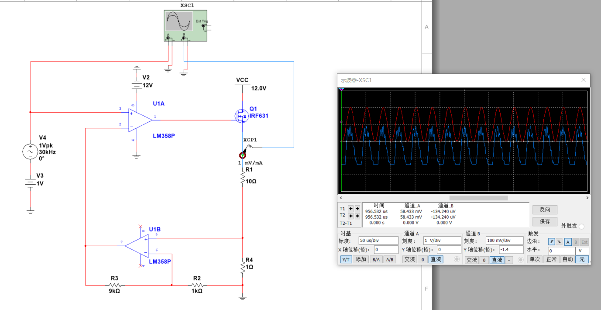This screenshot has width=601, height=310.
Task: Select channel B radio indicator
Action: coord(520,260)
